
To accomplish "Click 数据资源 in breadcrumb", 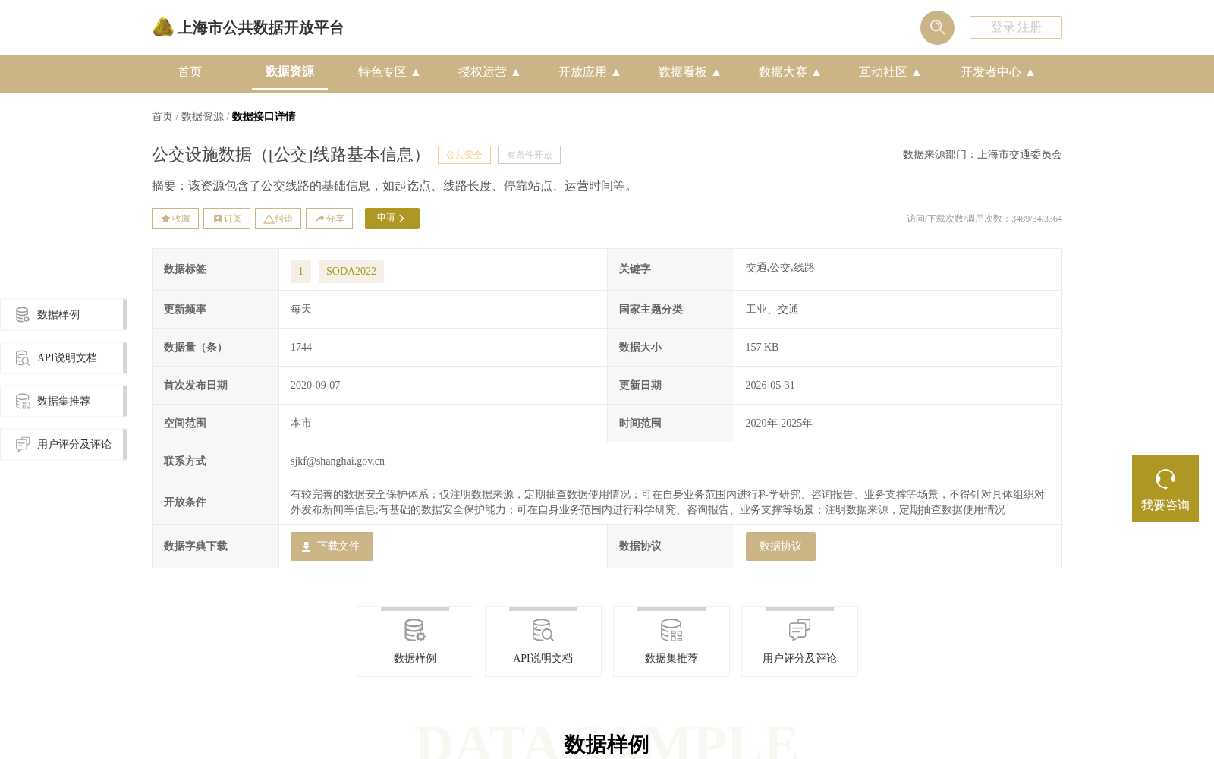I will [x=203, y=116].
